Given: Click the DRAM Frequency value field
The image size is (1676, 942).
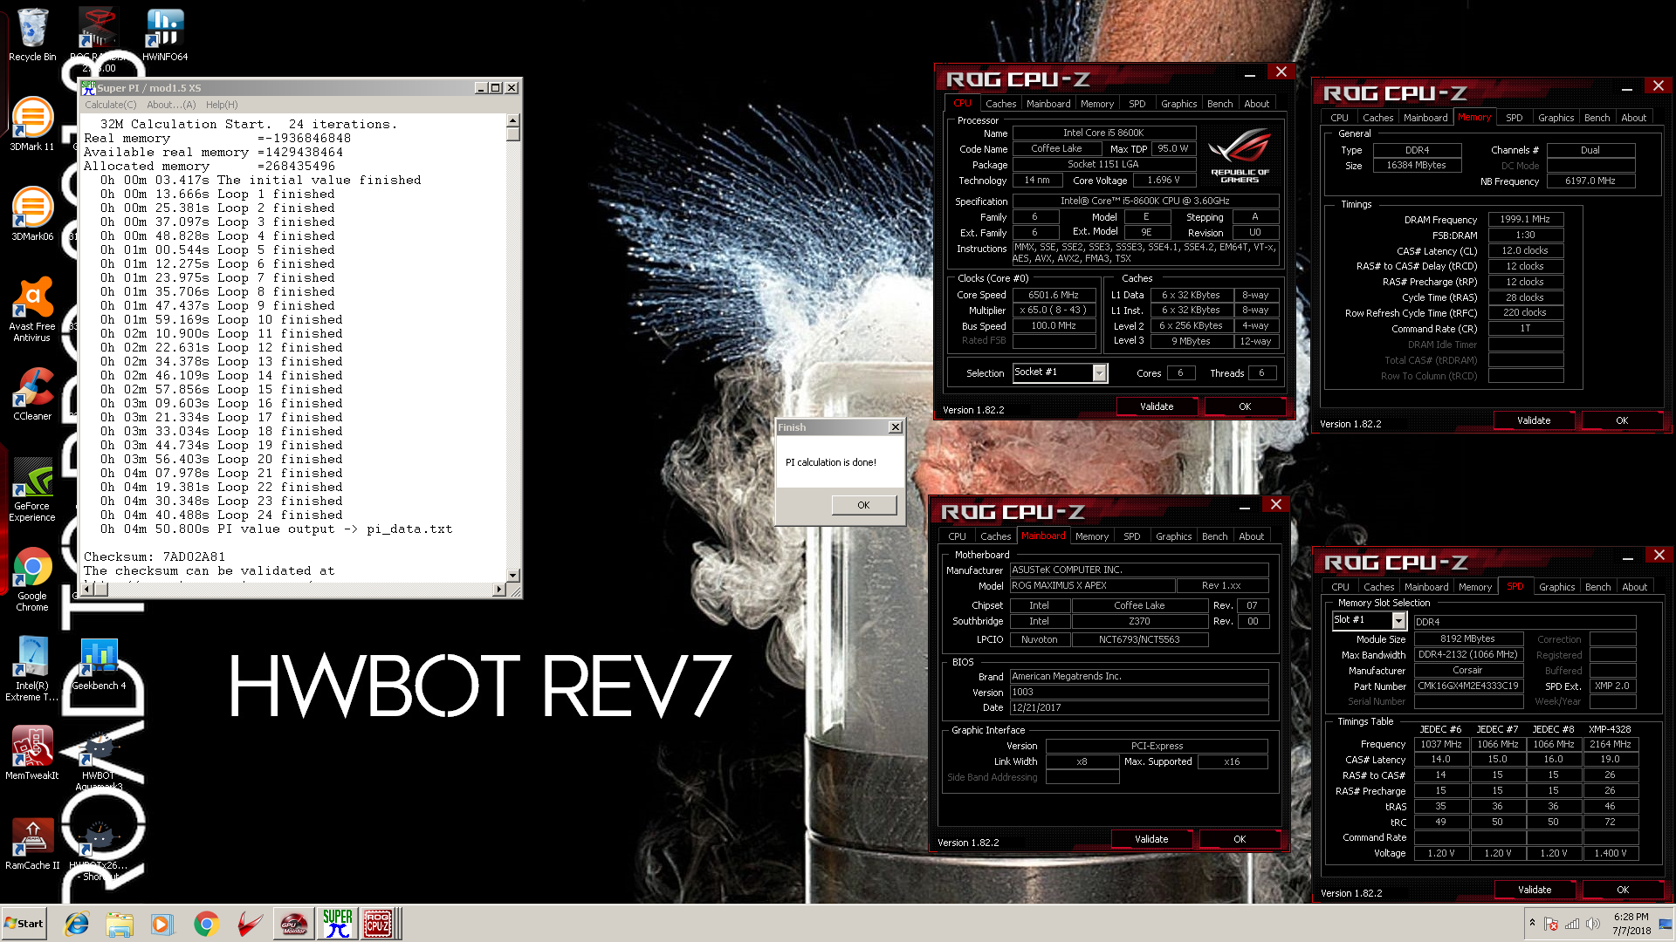Looking at the screenshot, I should (1524, 220).
